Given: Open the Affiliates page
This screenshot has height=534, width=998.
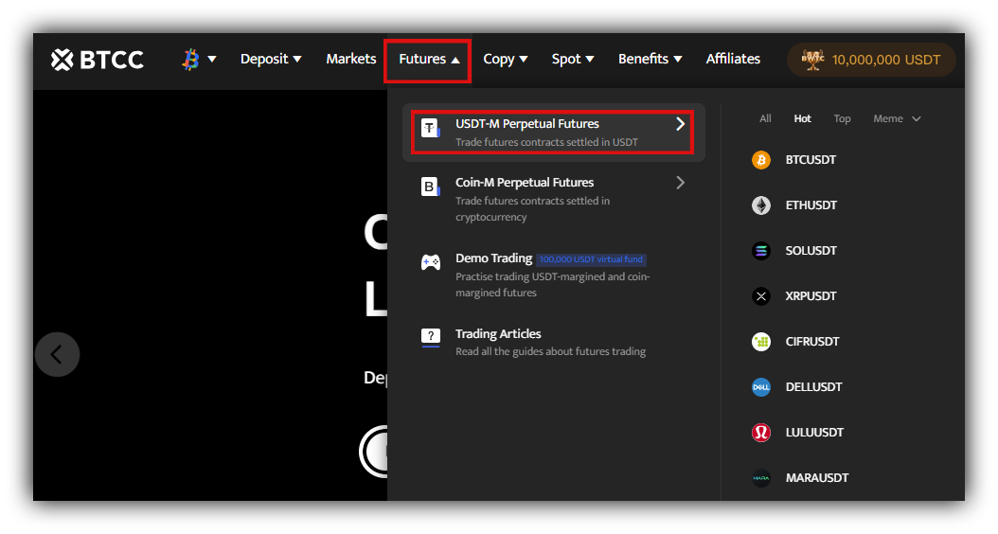Looking at the screenshot, I should (733, 59).
